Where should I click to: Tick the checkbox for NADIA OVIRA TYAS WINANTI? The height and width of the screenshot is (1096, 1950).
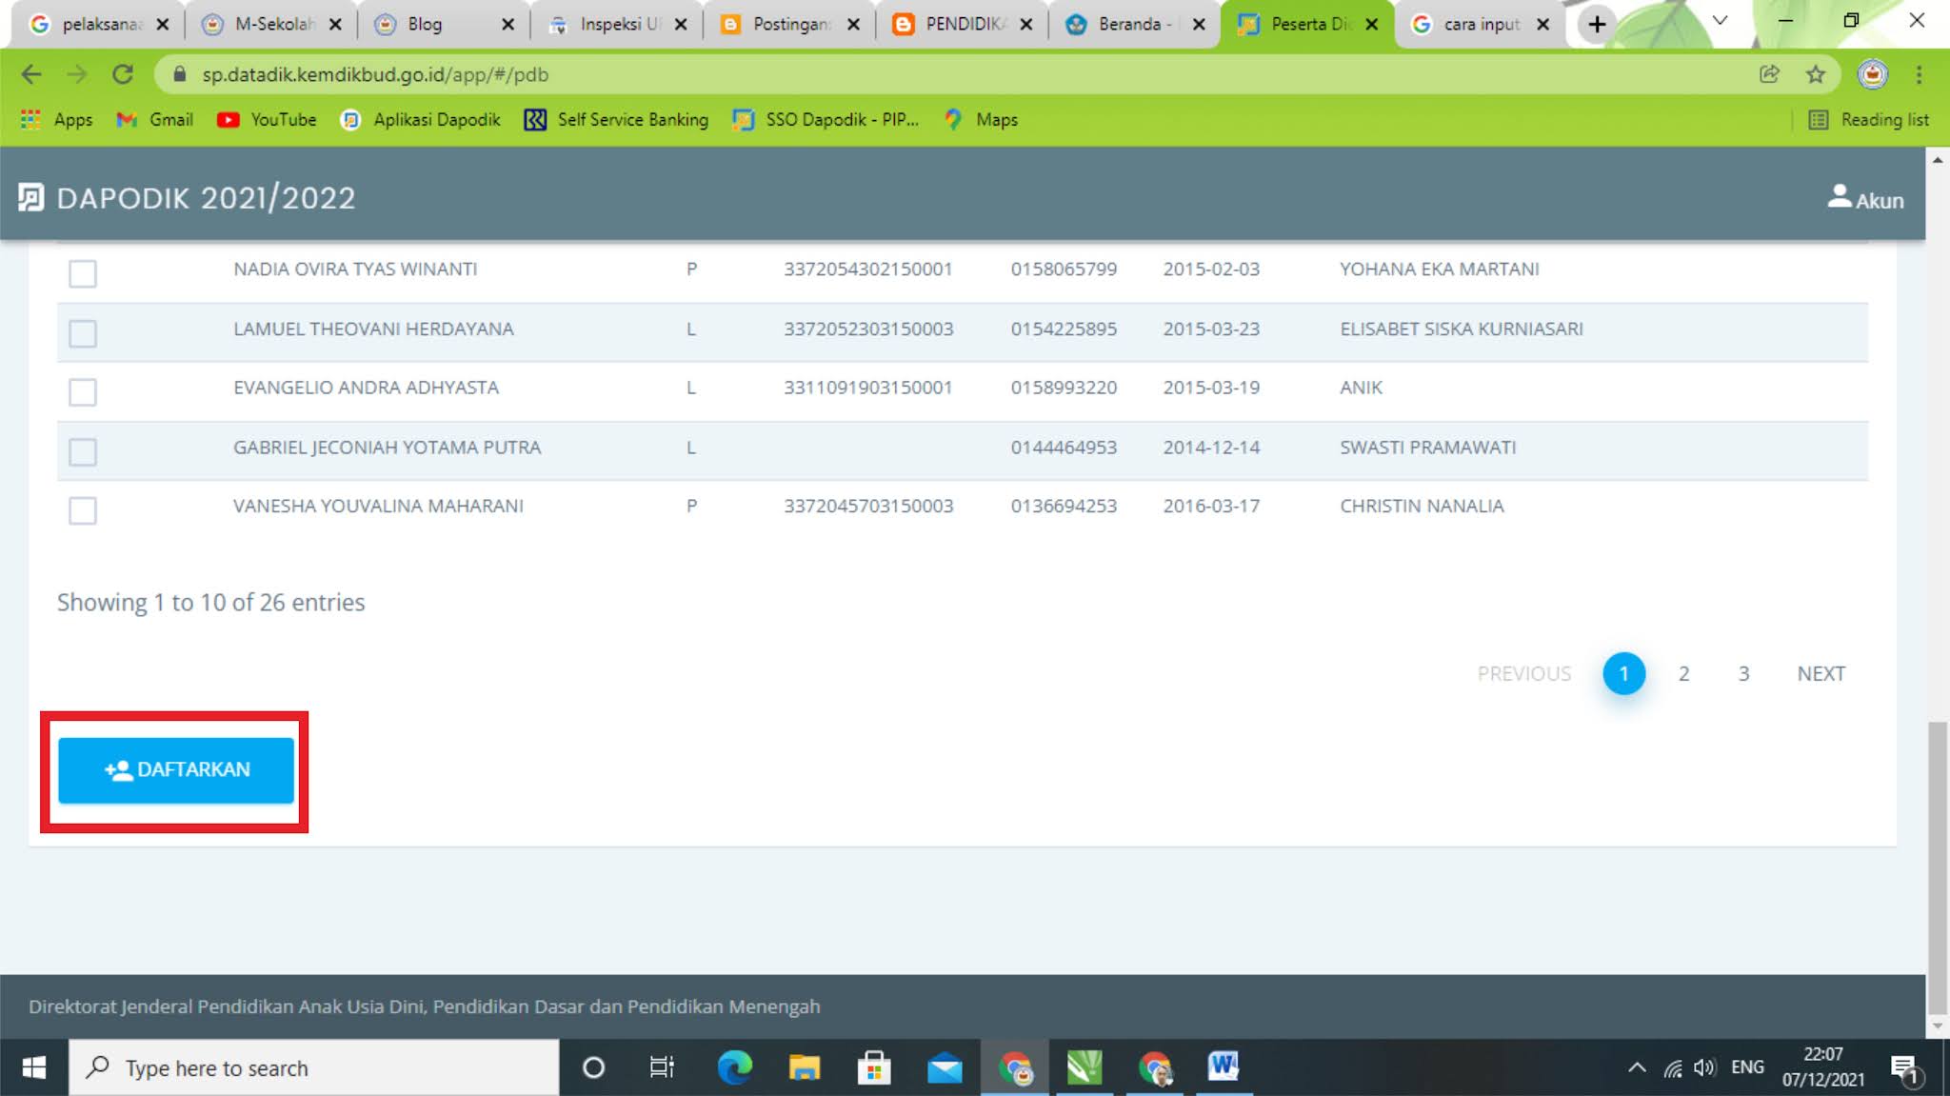83,273
